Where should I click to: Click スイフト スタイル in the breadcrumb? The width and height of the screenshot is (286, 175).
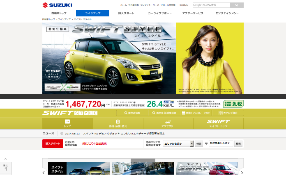83,19
